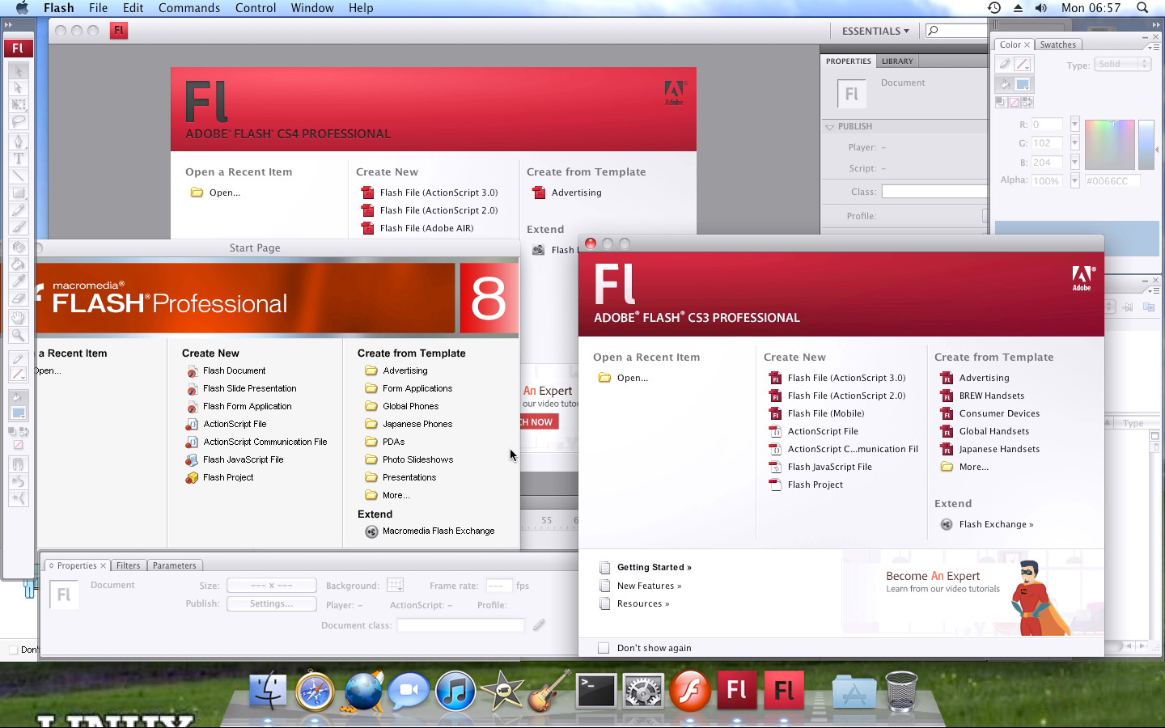Open the B value slider arrow
1165x728 pixels.
[x=1074, y=162]
